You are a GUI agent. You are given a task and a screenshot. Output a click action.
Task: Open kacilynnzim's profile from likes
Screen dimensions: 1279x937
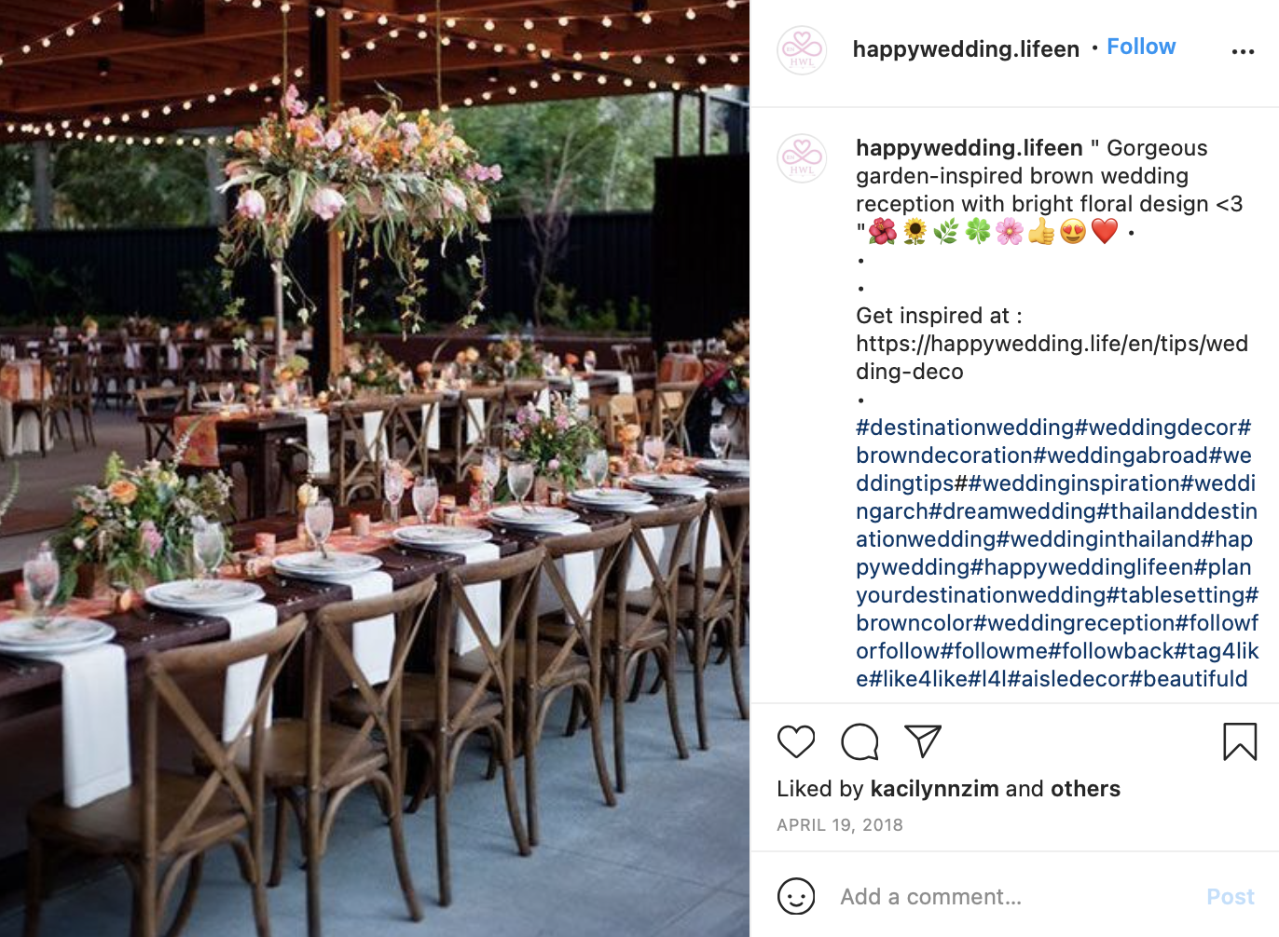934,789
